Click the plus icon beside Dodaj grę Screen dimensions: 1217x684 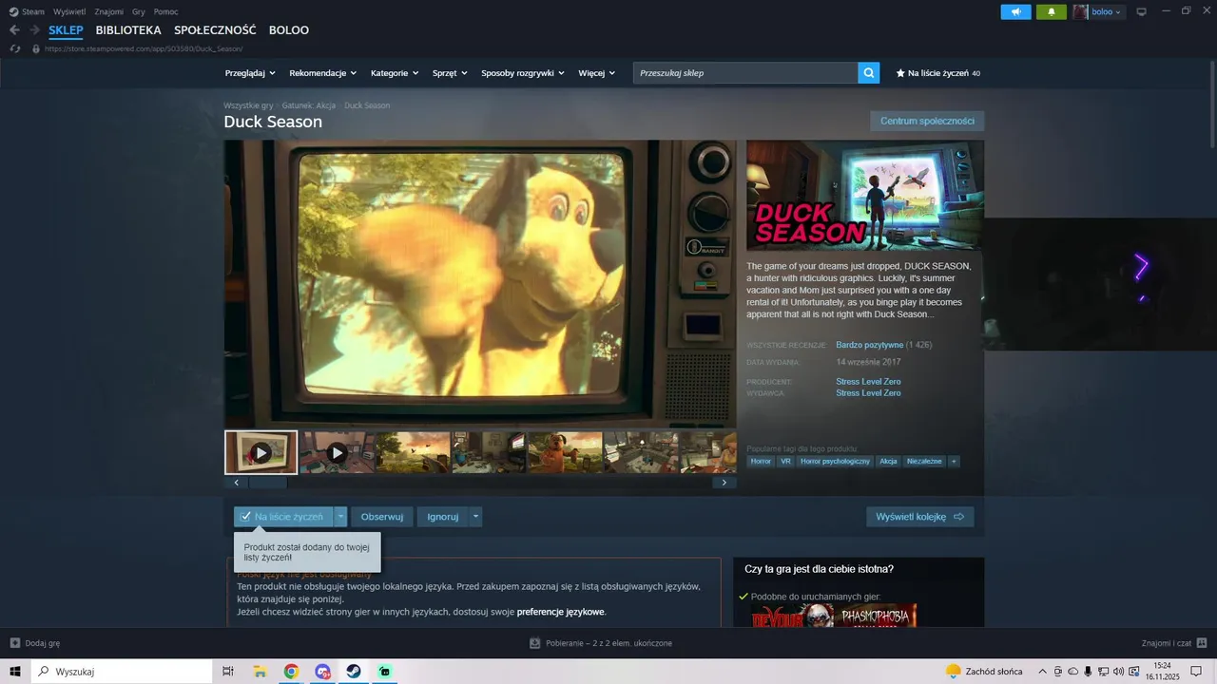point(15,643)
